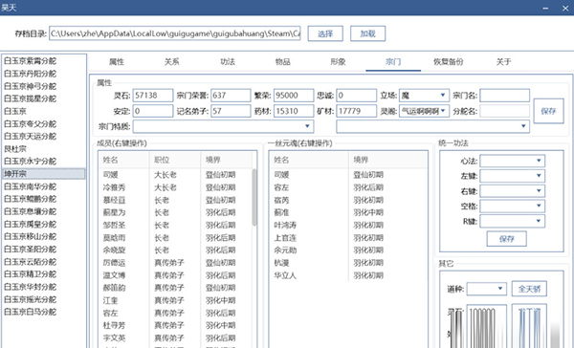Select 白玉京移山分舵 in the sect list
574x348 pixels.
click(44, 237)
